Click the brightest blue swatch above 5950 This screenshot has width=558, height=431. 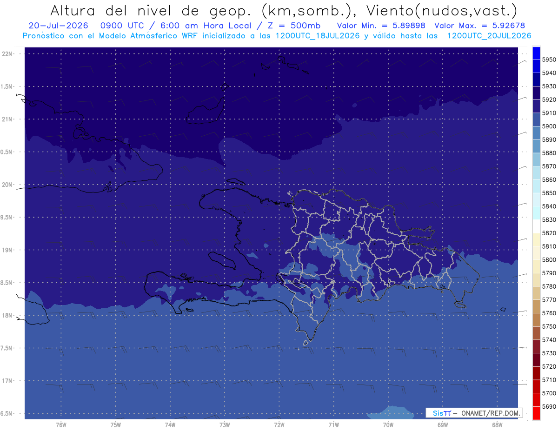(536, 53)
